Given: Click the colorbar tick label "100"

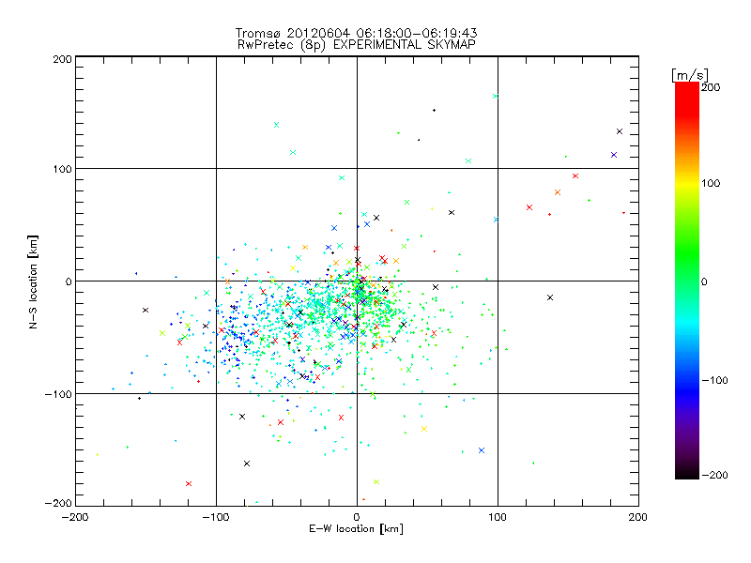Looking at the screenshot, I should pos(711,183).
